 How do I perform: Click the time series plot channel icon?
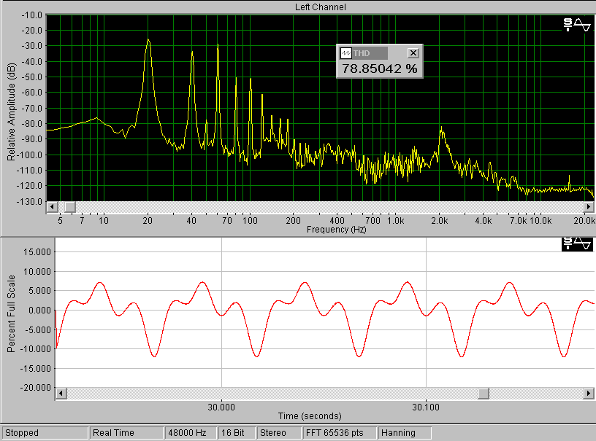pyautogui.click(x=576, y=243)
